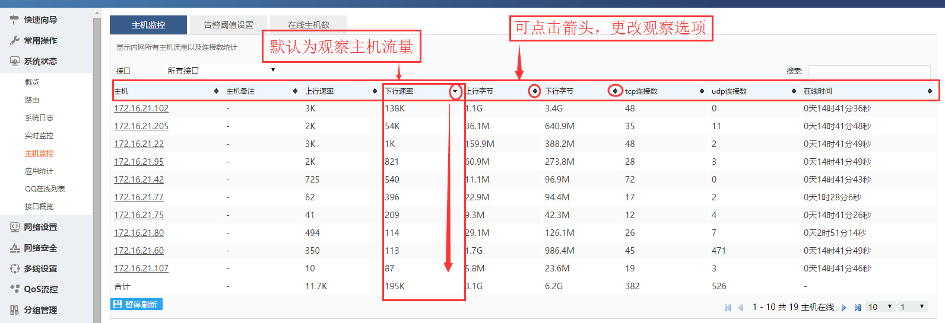The height and width of the screenshot is (323, 945).
Task: Open 实时监控 in the sidebar
Action: pyautogui.click(x=39, y=136)
